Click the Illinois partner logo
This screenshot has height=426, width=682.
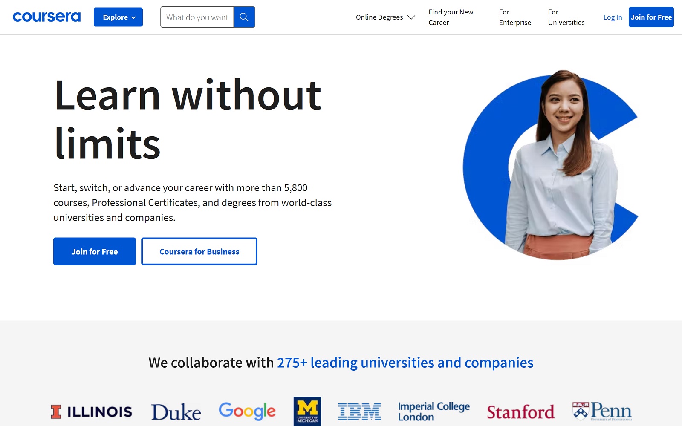click(x=91, y=412)
